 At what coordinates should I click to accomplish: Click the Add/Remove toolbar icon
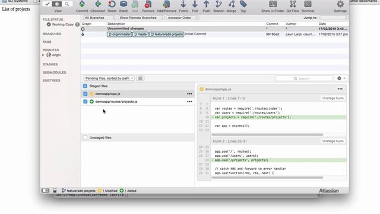[x=166, y=4]
